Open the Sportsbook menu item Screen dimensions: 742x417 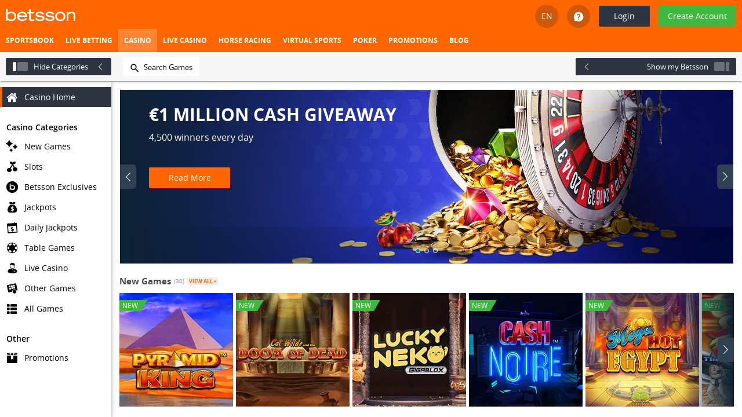pos(30,41)
